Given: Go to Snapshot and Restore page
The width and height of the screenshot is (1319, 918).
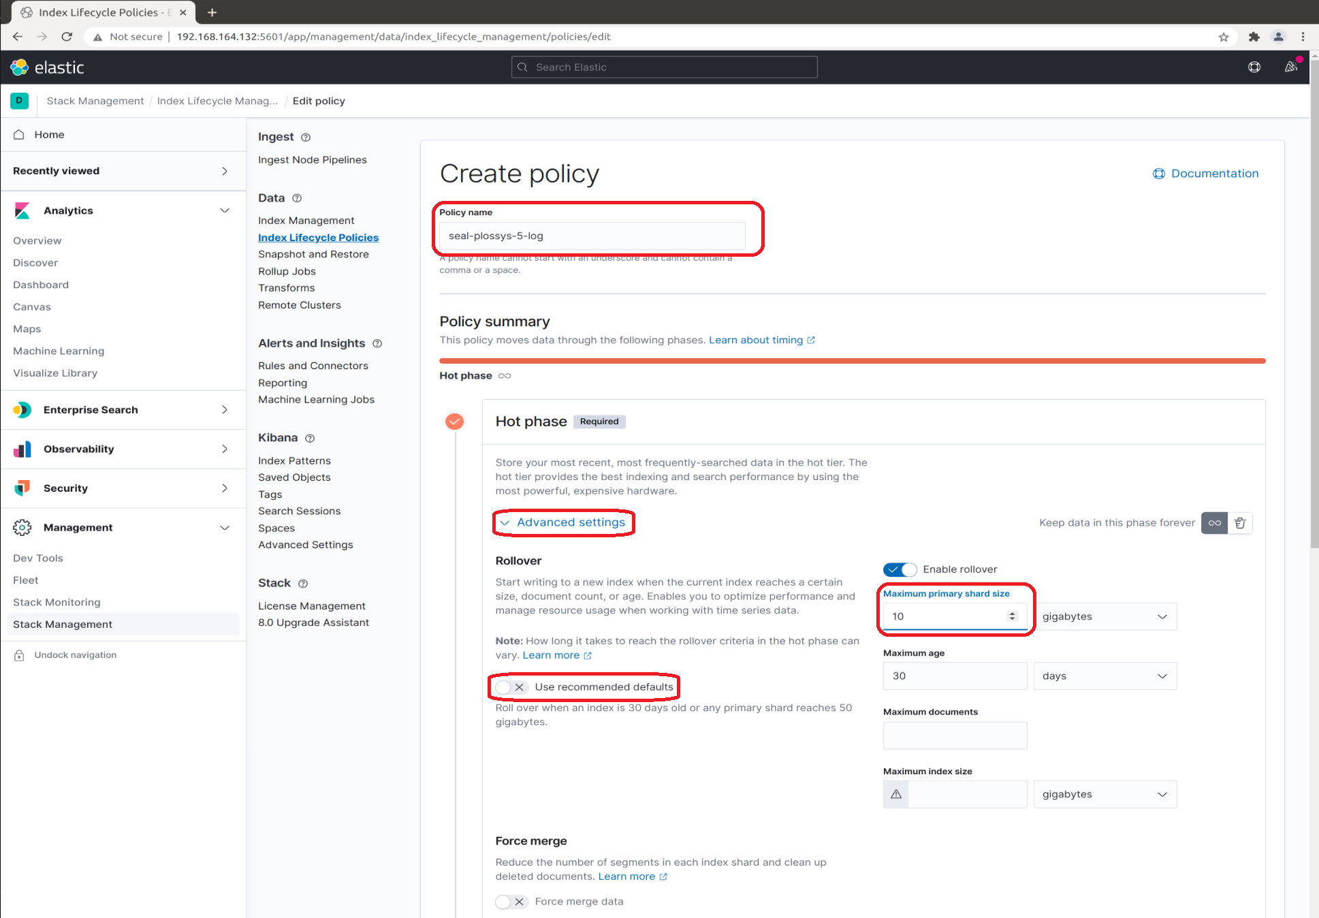Looking at the screenshot, I should [x=313, y=254].
